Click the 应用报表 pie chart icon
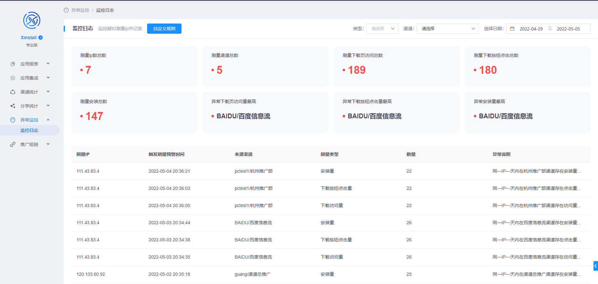 [13, 64]
